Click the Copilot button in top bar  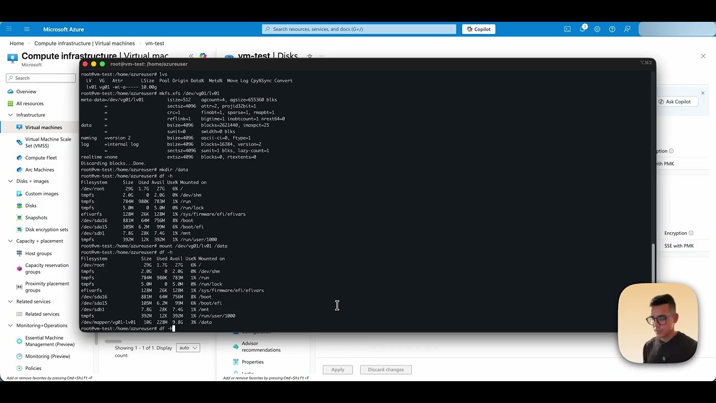478,29
